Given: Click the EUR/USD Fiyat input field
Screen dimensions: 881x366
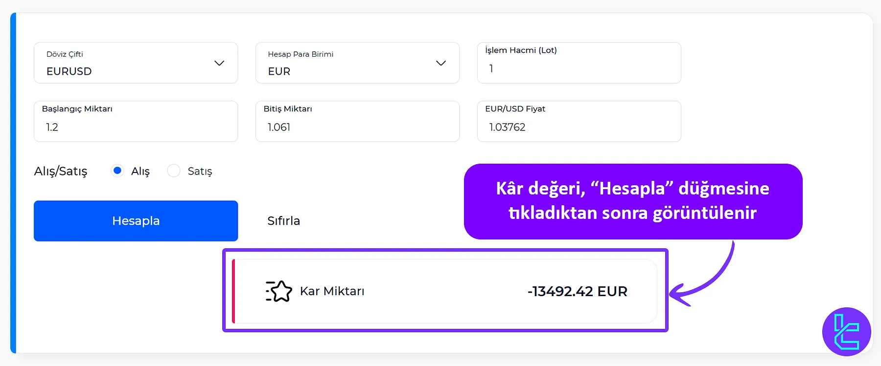Looking at the screenshot, I should pos(578,127).
